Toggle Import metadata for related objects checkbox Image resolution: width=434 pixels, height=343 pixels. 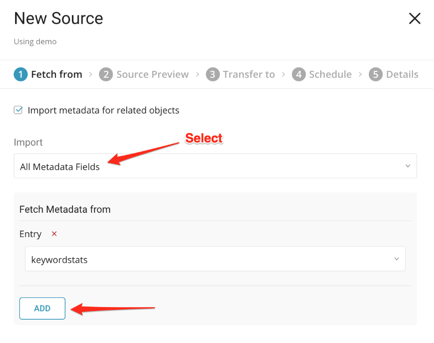(18, 110)
